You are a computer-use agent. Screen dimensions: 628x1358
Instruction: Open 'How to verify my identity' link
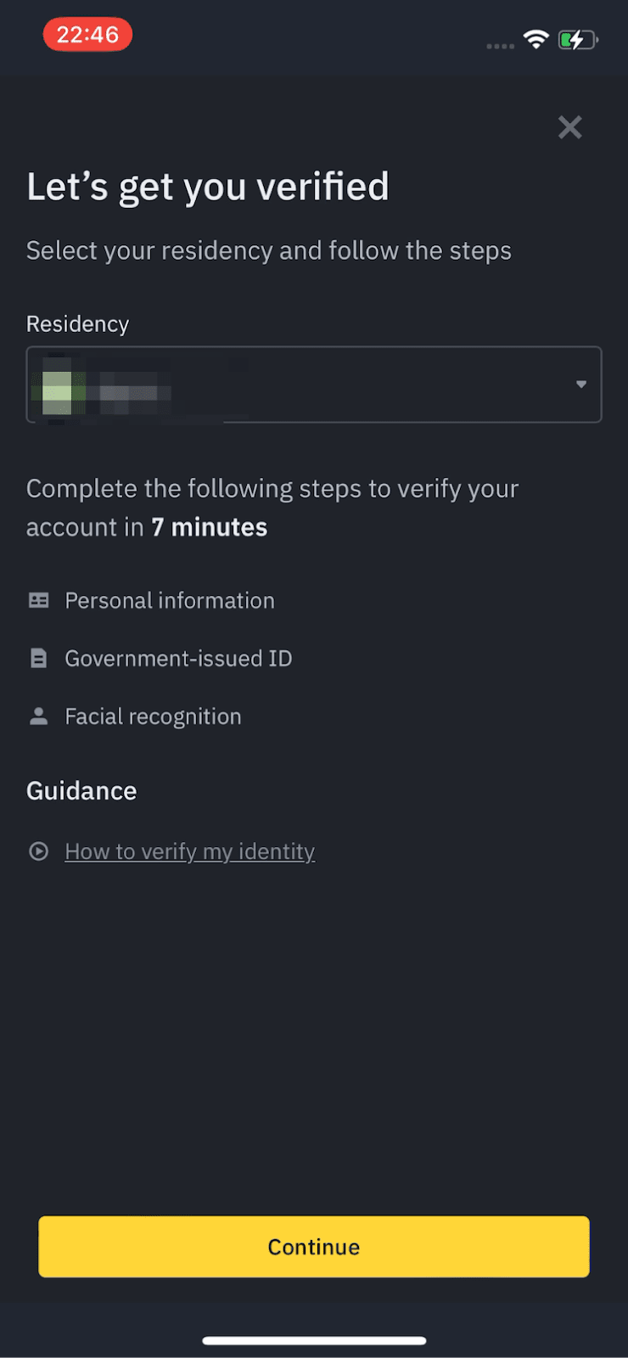189,851
